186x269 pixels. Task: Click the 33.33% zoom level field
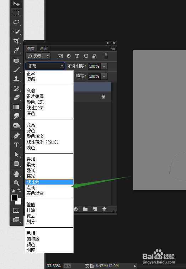pos(54,266)
